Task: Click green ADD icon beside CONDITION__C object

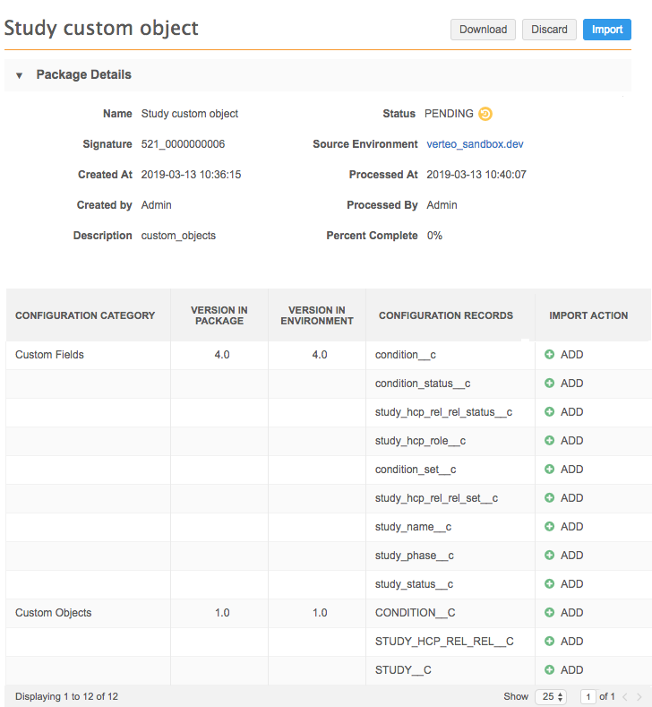Action: coord(549,613)
